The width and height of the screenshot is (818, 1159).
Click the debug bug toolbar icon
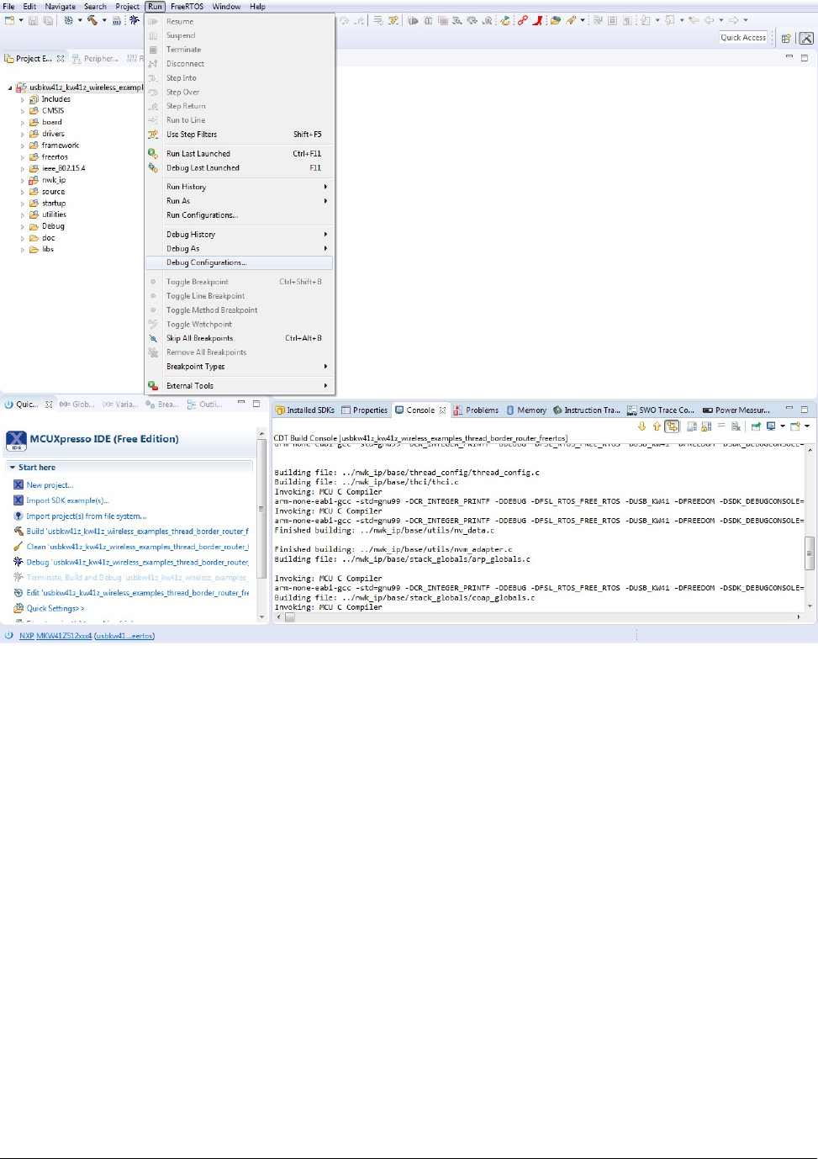click(x=134, y=20)
